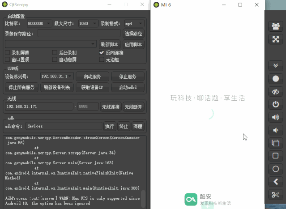This screenshot has height=209, width=286.
Task: Click the 选择路径 button
Action: point(133,34)
